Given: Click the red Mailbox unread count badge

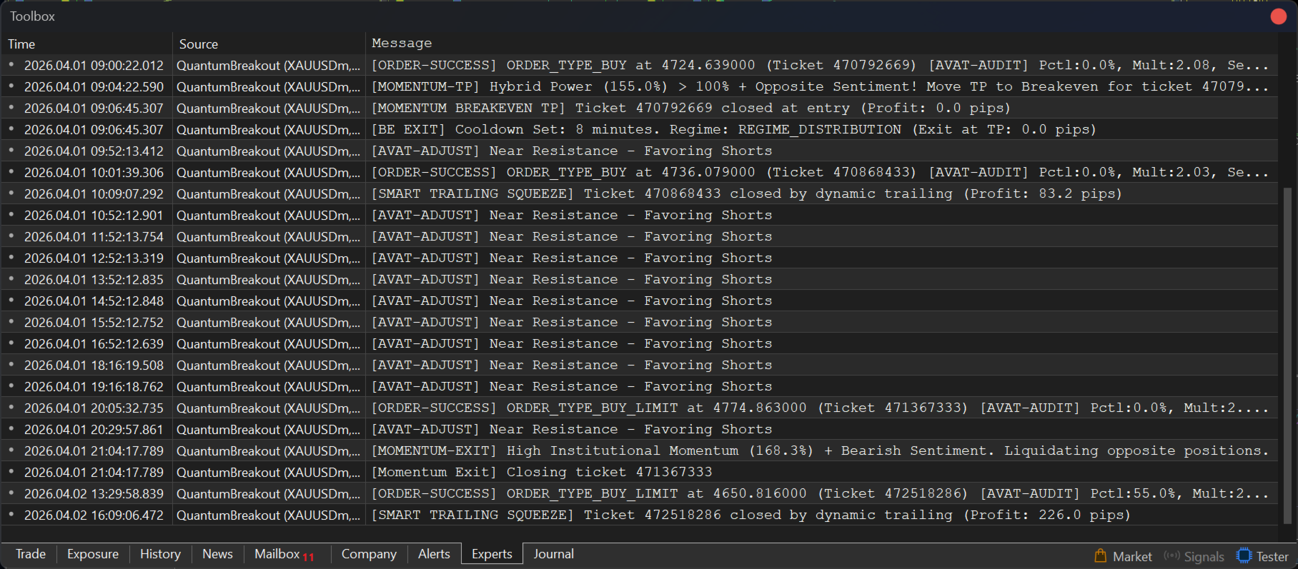Looking at the screenshot, I should coord(308,557).
